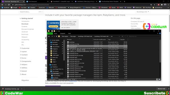This screenshot has width=170, height=95.
Task: Refresh the Explorer folder listing
Action: pyautogui.click(x=122, y=36)
